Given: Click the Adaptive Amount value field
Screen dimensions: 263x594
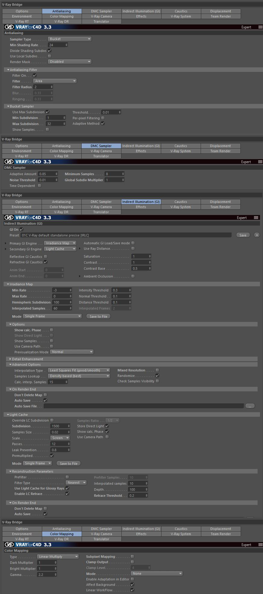Looking at the screenshot, I should 46,174.
